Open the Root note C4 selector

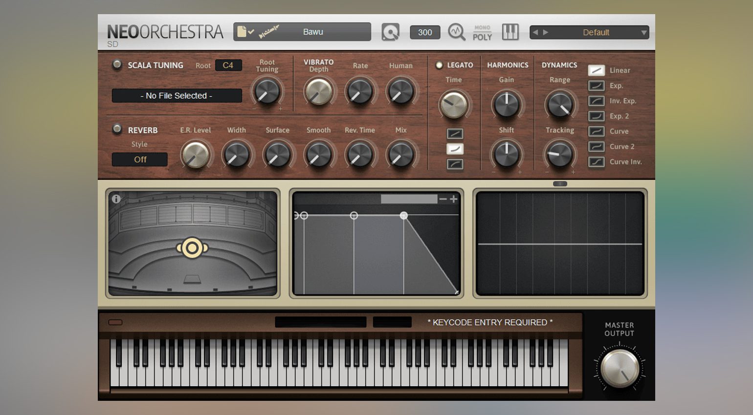228,65
